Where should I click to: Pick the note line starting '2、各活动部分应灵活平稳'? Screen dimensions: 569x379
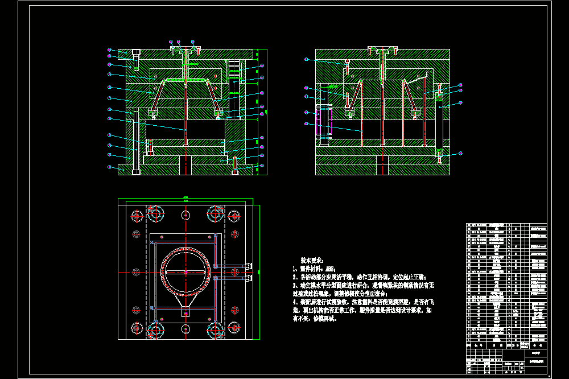pos(359,277)
